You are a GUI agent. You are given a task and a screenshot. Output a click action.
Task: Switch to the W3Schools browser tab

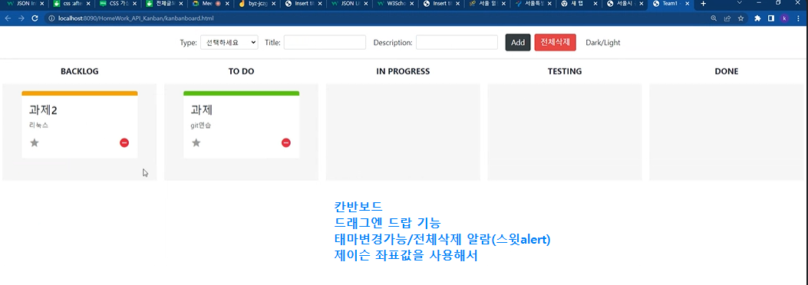pos(392,4)
